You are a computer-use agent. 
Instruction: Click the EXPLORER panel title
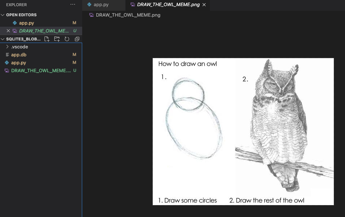click(17, 5)
